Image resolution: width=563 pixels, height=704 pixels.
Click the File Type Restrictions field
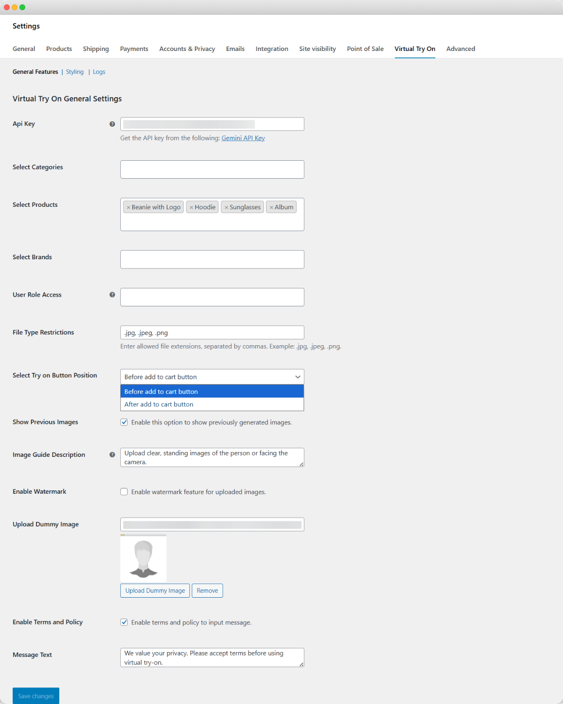212,333
